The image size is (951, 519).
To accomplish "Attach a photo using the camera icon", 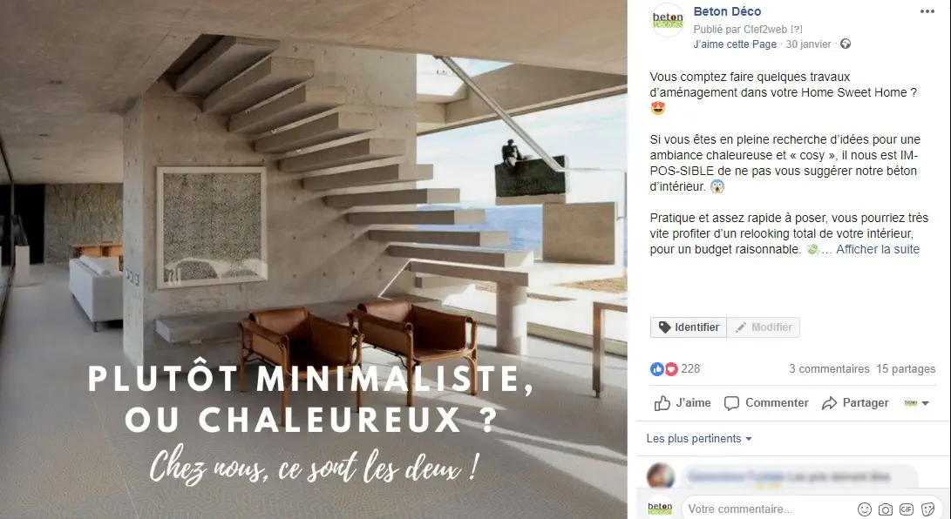I will click(x=886, y=509).
